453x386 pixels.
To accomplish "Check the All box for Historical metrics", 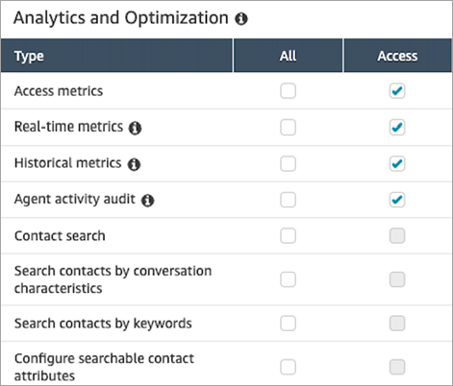I will pyautogui.click(x=288, y=163).
